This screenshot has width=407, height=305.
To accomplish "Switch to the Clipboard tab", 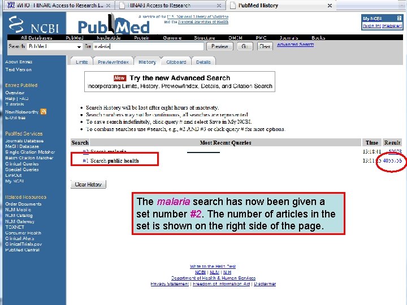I will pos(176,62).
